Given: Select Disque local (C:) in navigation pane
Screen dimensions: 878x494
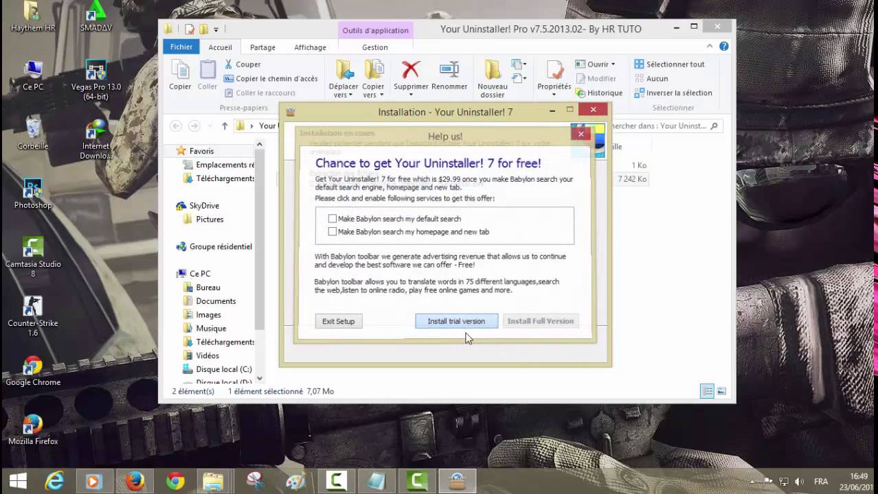Looking at the screenshot, I should [x=224, y=369].
